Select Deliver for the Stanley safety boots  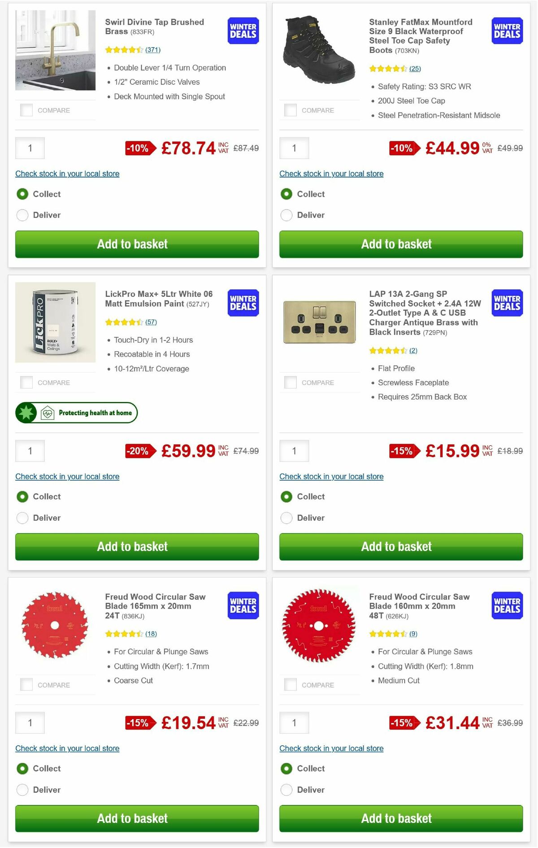click(x=286, y=215)
